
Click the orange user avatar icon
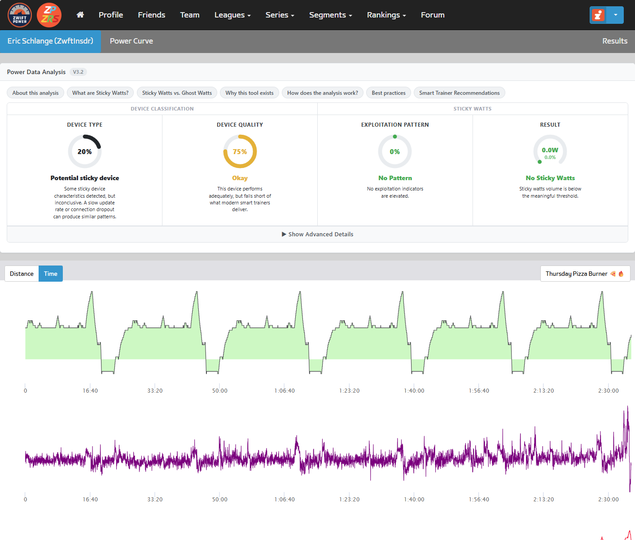click(x=598, y=15)
